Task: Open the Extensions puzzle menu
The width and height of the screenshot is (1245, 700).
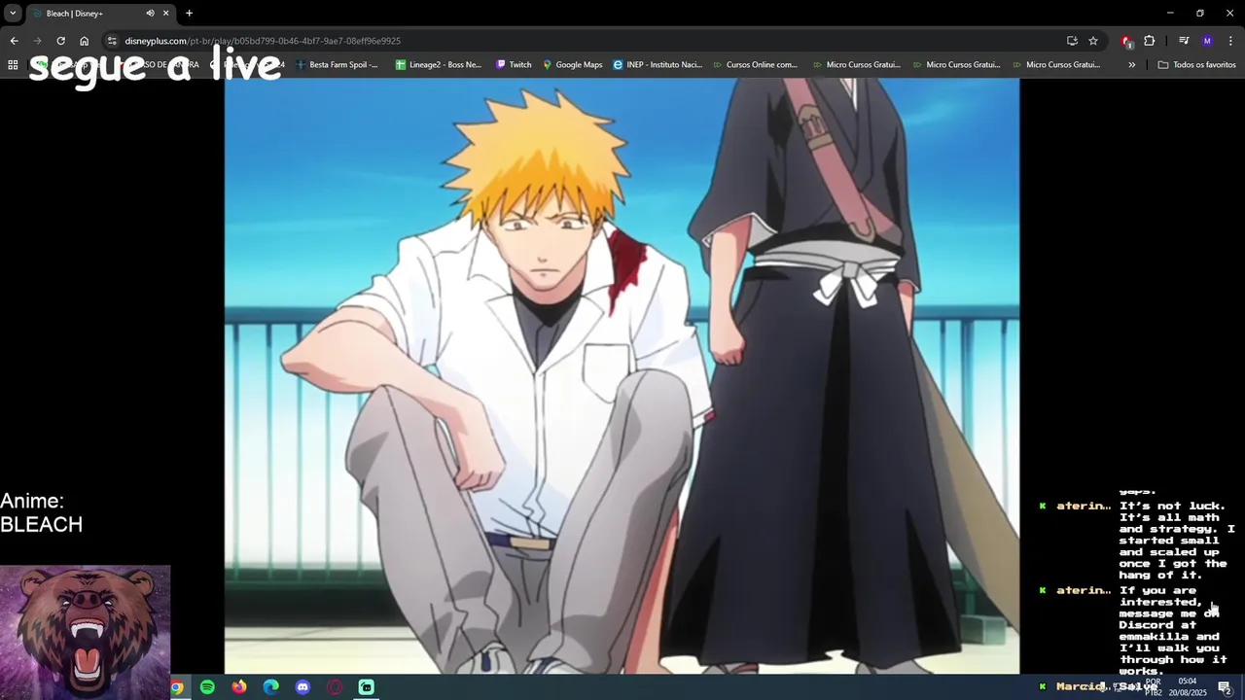Action: coord(1150,41)
